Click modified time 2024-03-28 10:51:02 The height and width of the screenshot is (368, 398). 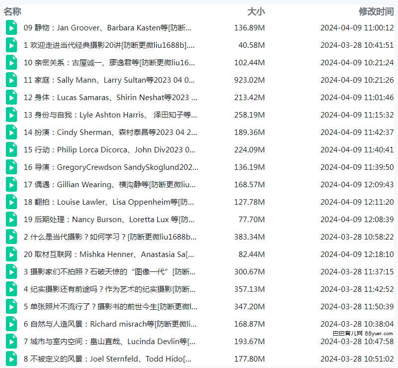point(357,359)
